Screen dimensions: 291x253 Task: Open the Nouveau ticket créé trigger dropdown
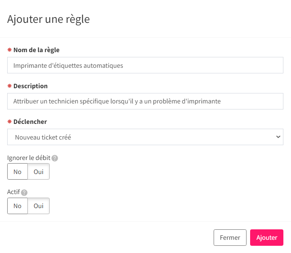[145, 137]
